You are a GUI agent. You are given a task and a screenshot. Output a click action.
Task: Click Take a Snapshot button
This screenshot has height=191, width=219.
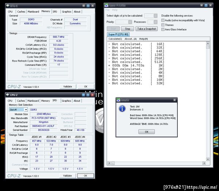(146, 29)
